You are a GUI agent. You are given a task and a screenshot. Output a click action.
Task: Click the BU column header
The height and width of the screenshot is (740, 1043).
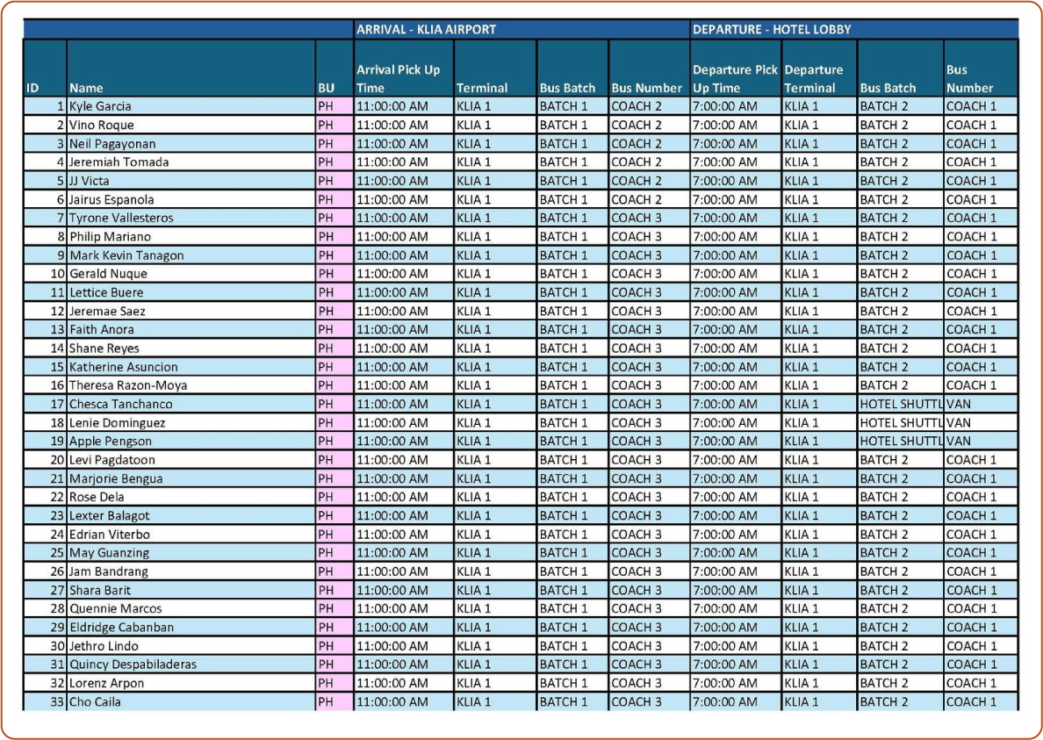334,87
